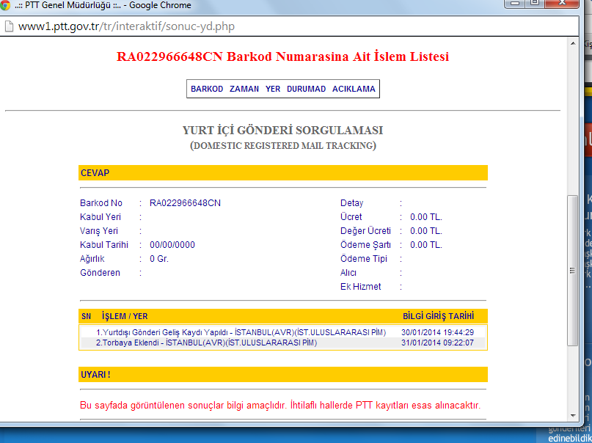Image resolution: width=592 pixels, height=443 pixels.
Task: Click the Yurtdışı Gönderi Geliş Kaydı Yapıldı row
Action: click(x=282, y=332)
